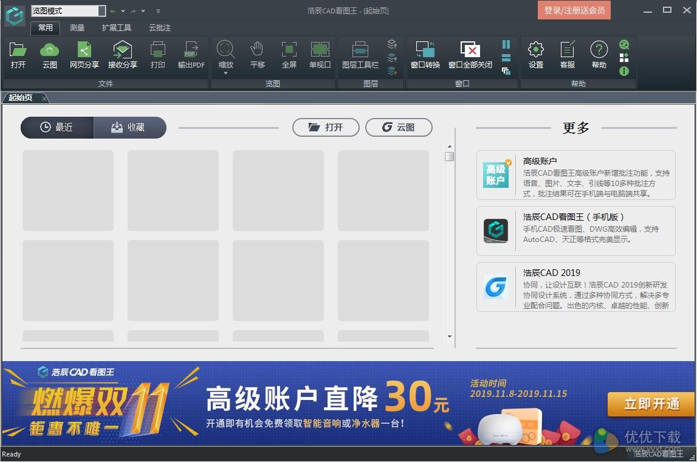697x462 pixels.
Task: Click the 打开 button on start page
Action: click(326, 128)
